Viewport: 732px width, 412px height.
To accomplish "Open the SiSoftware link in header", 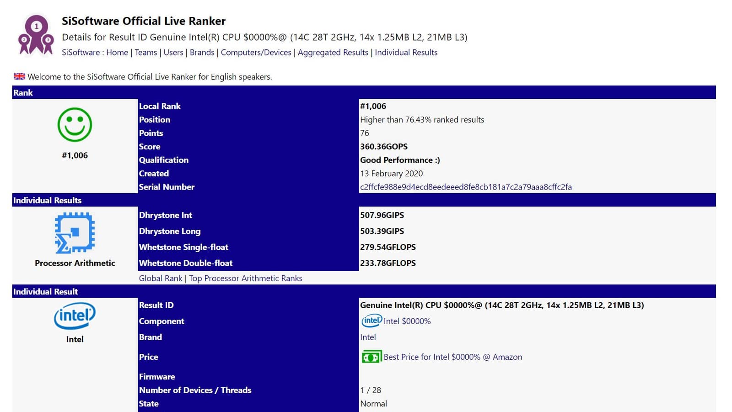I will coord(81,53).
